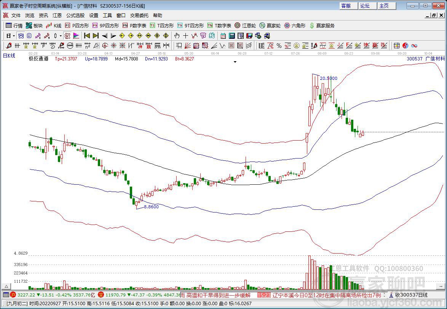
Task: Open the 设置 menu
Action: (94, 15)
